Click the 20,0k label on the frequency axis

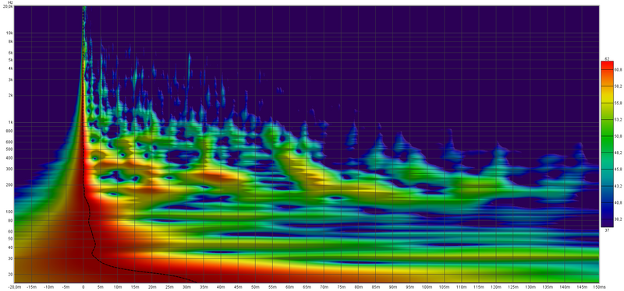pos(8,6)
